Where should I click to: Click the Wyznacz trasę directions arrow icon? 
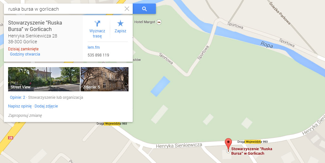pyautogui.click(x=97, y=23)
